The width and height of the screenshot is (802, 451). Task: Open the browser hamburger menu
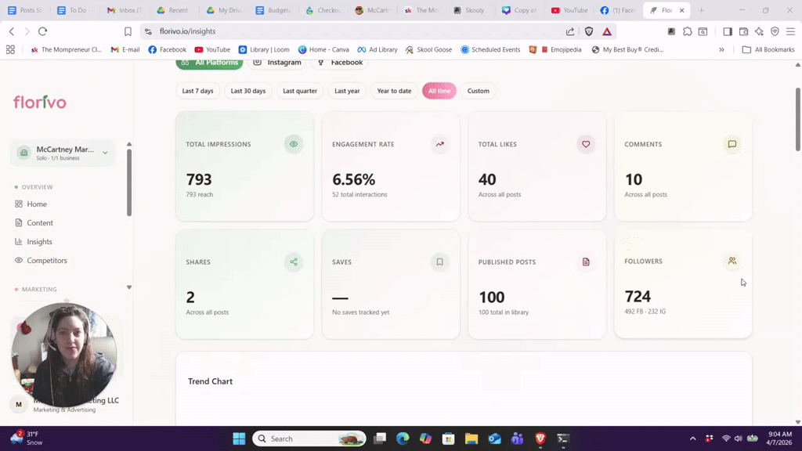tap(791, 31)
